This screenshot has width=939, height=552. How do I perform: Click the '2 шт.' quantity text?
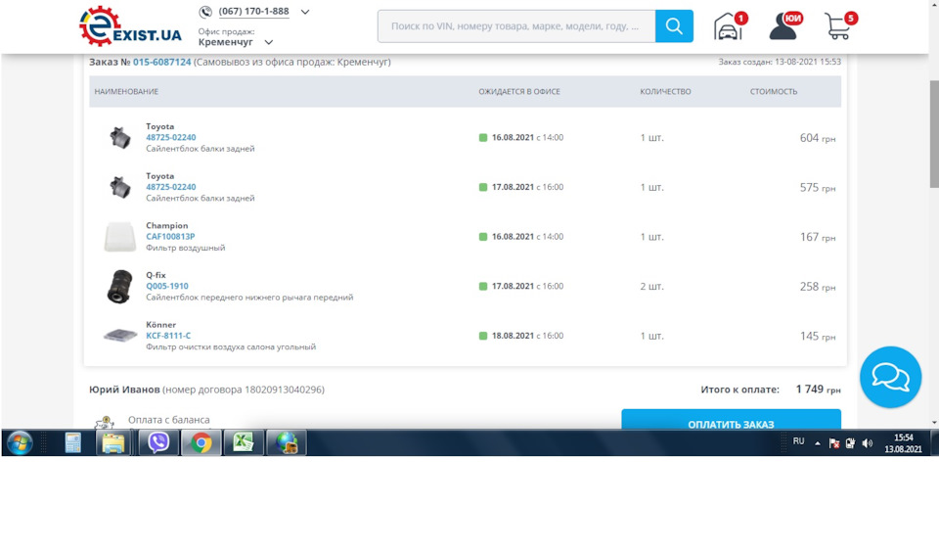tap(652, 287)
